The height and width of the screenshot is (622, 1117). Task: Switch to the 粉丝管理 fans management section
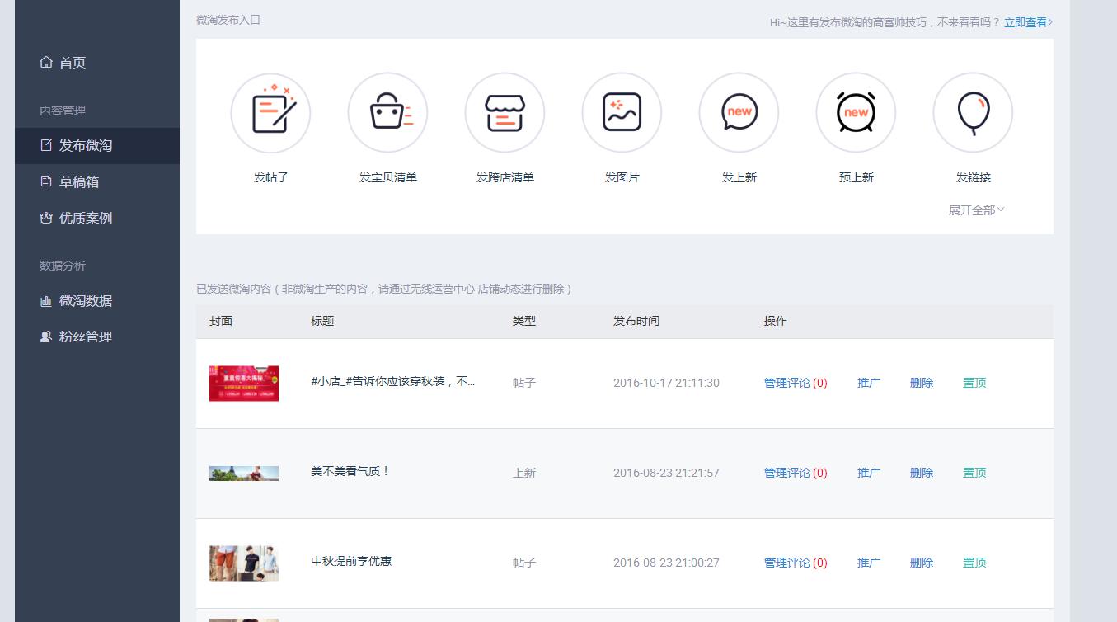tap(82, 337)
